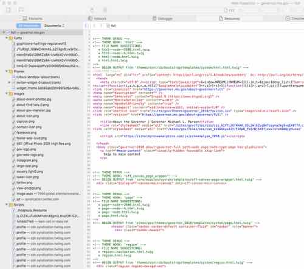Click the Fonts folder icon
This screenshot has height=269, width=304.
(11, 38)
